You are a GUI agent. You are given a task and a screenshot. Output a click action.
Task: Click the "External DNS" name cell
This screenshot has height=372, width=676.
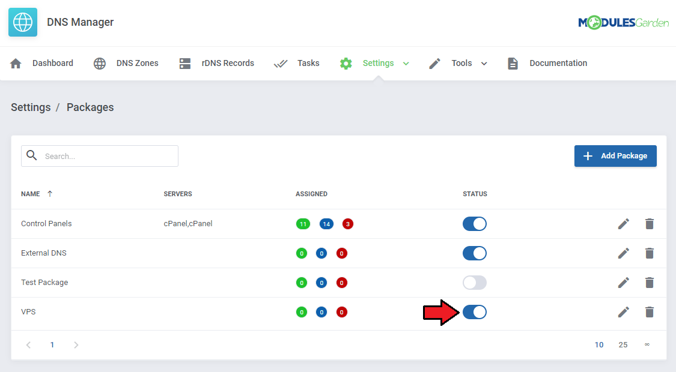click(x=43, y=253)
